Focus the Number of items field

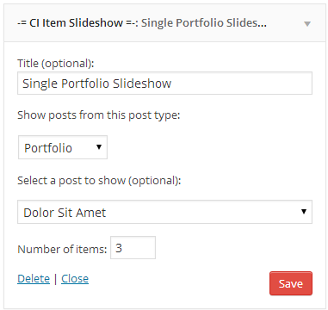[x=133, y=247]
